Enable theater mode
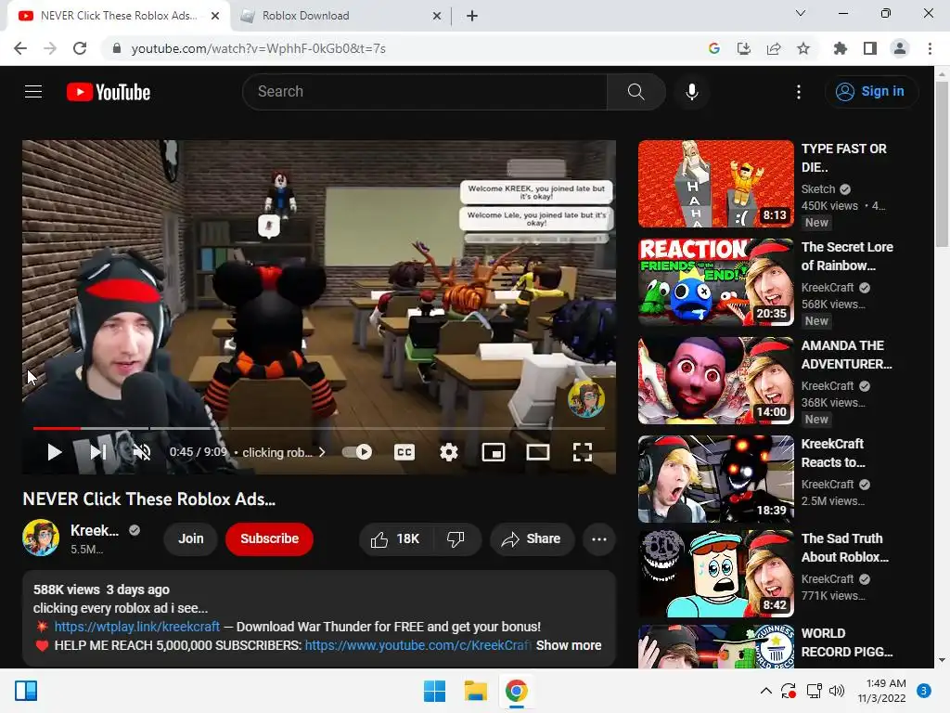The width and height of the screenshot is (950, 713). click(538, 452)
